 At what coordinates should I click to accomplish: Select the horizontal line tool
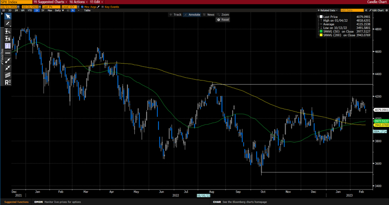[x=8, y=53]
